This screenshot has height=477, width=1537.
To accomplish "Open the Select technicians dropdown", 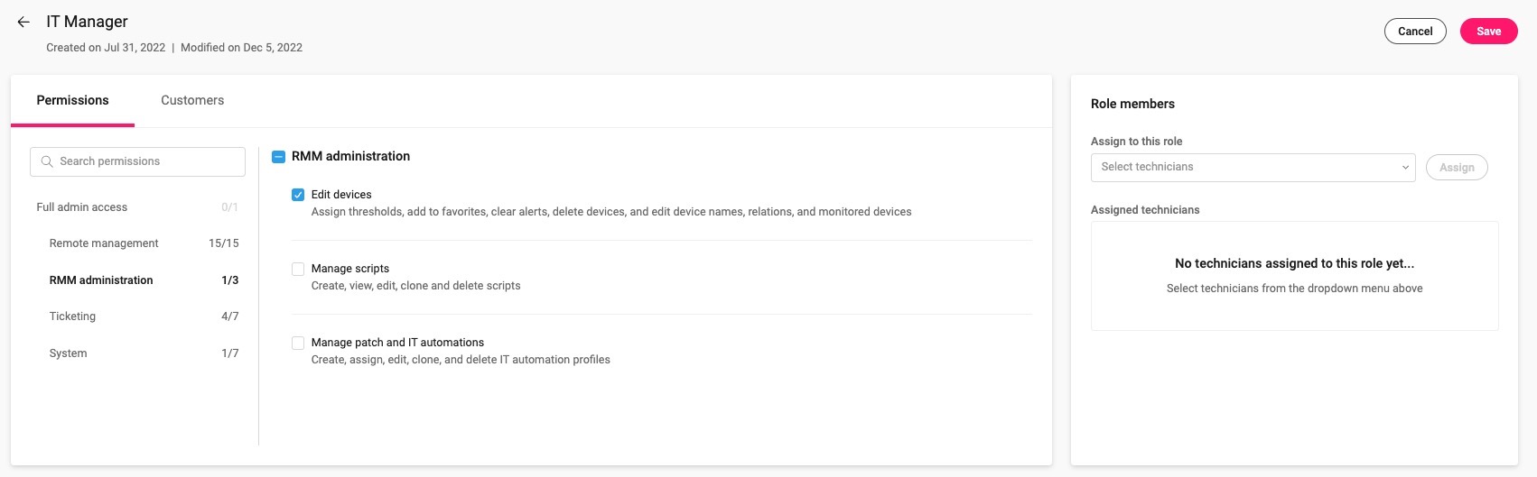I will 1246,167.
